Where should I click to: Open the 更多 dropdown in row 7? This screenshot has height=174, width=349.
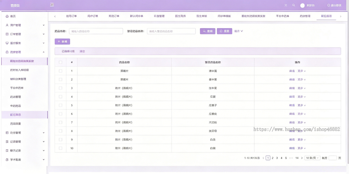pyautogui.click(x=302, y=122)
